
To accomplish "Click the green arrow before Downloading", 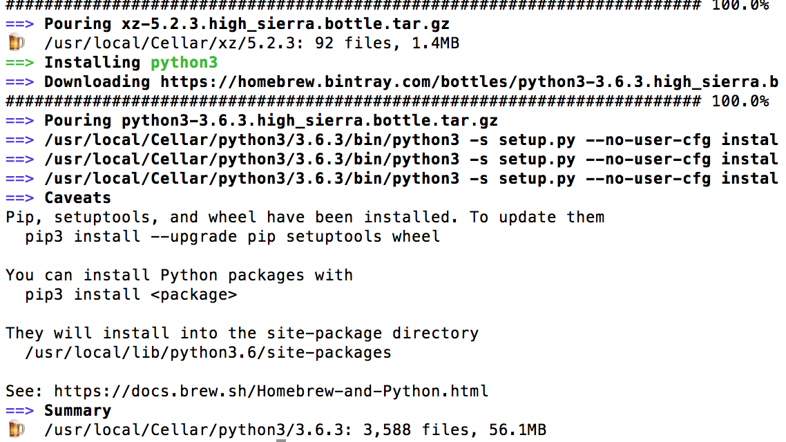I will point(20,82).
